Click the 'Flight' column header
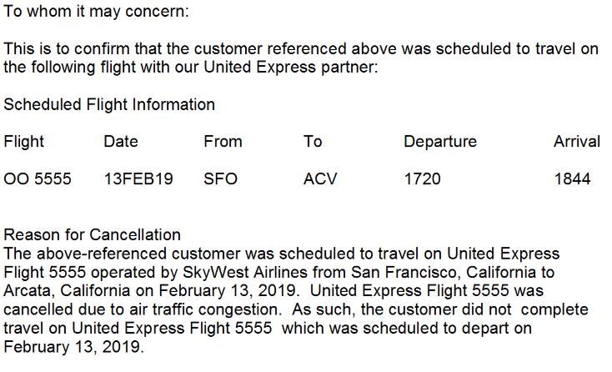The image size is (612, 372). click(24, 141)
